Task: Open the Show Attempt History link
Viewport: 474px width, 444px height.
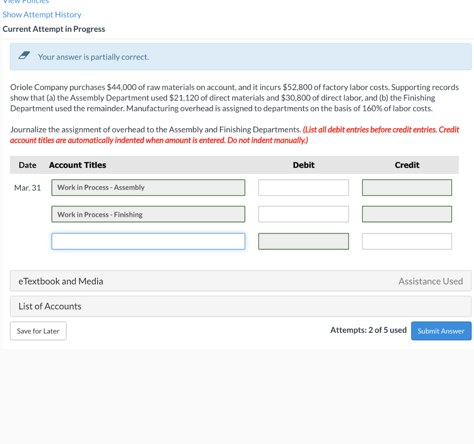Action: [x=41, y=14]
